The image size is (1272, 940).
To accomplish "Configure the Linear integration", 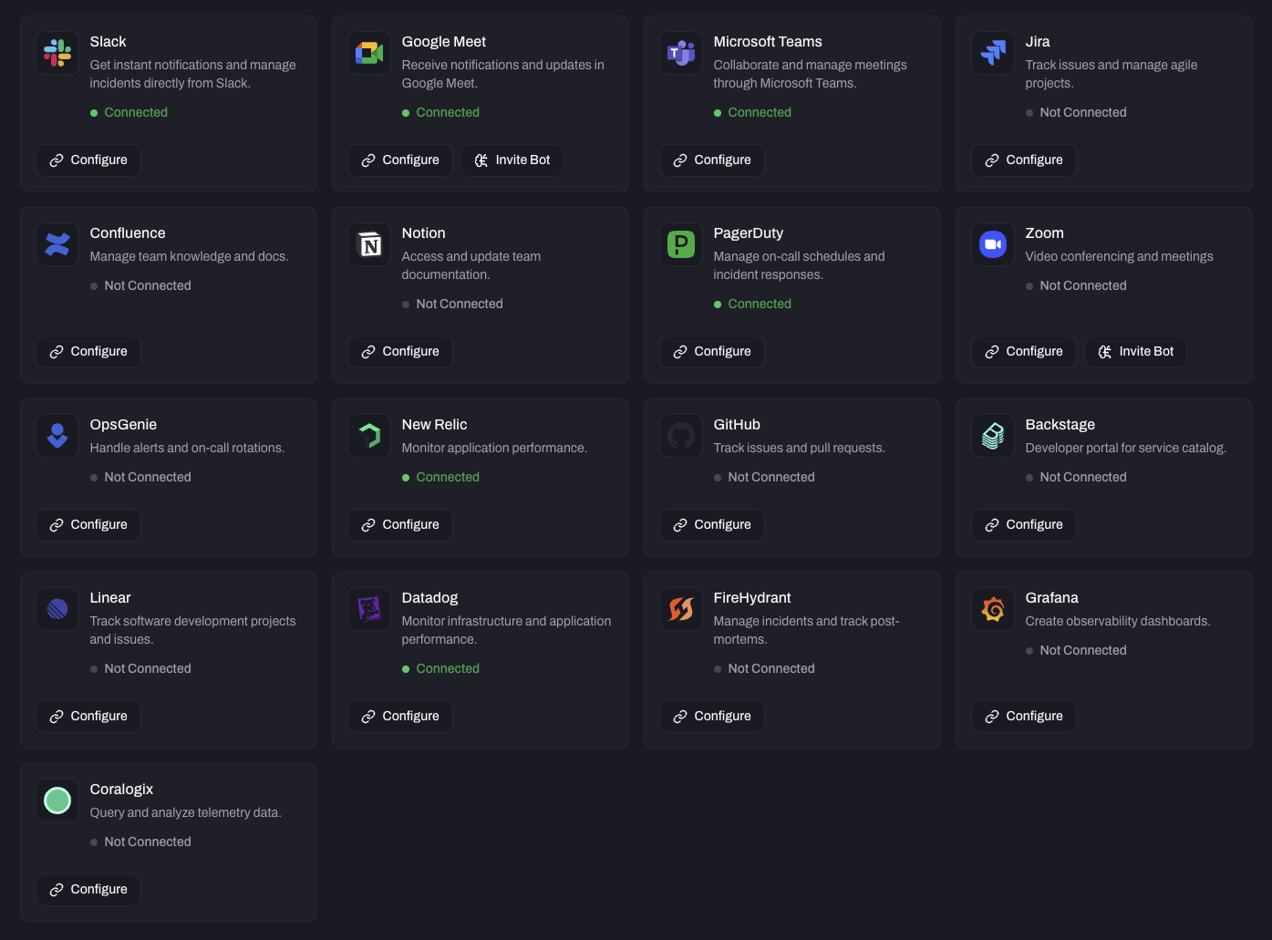I will (88, 717).
